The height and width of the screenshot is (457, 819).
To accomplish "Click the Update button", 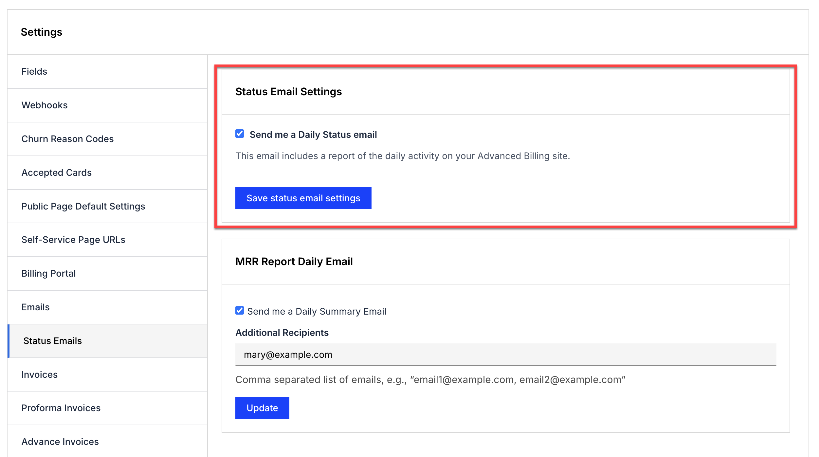I will point(262,408).
